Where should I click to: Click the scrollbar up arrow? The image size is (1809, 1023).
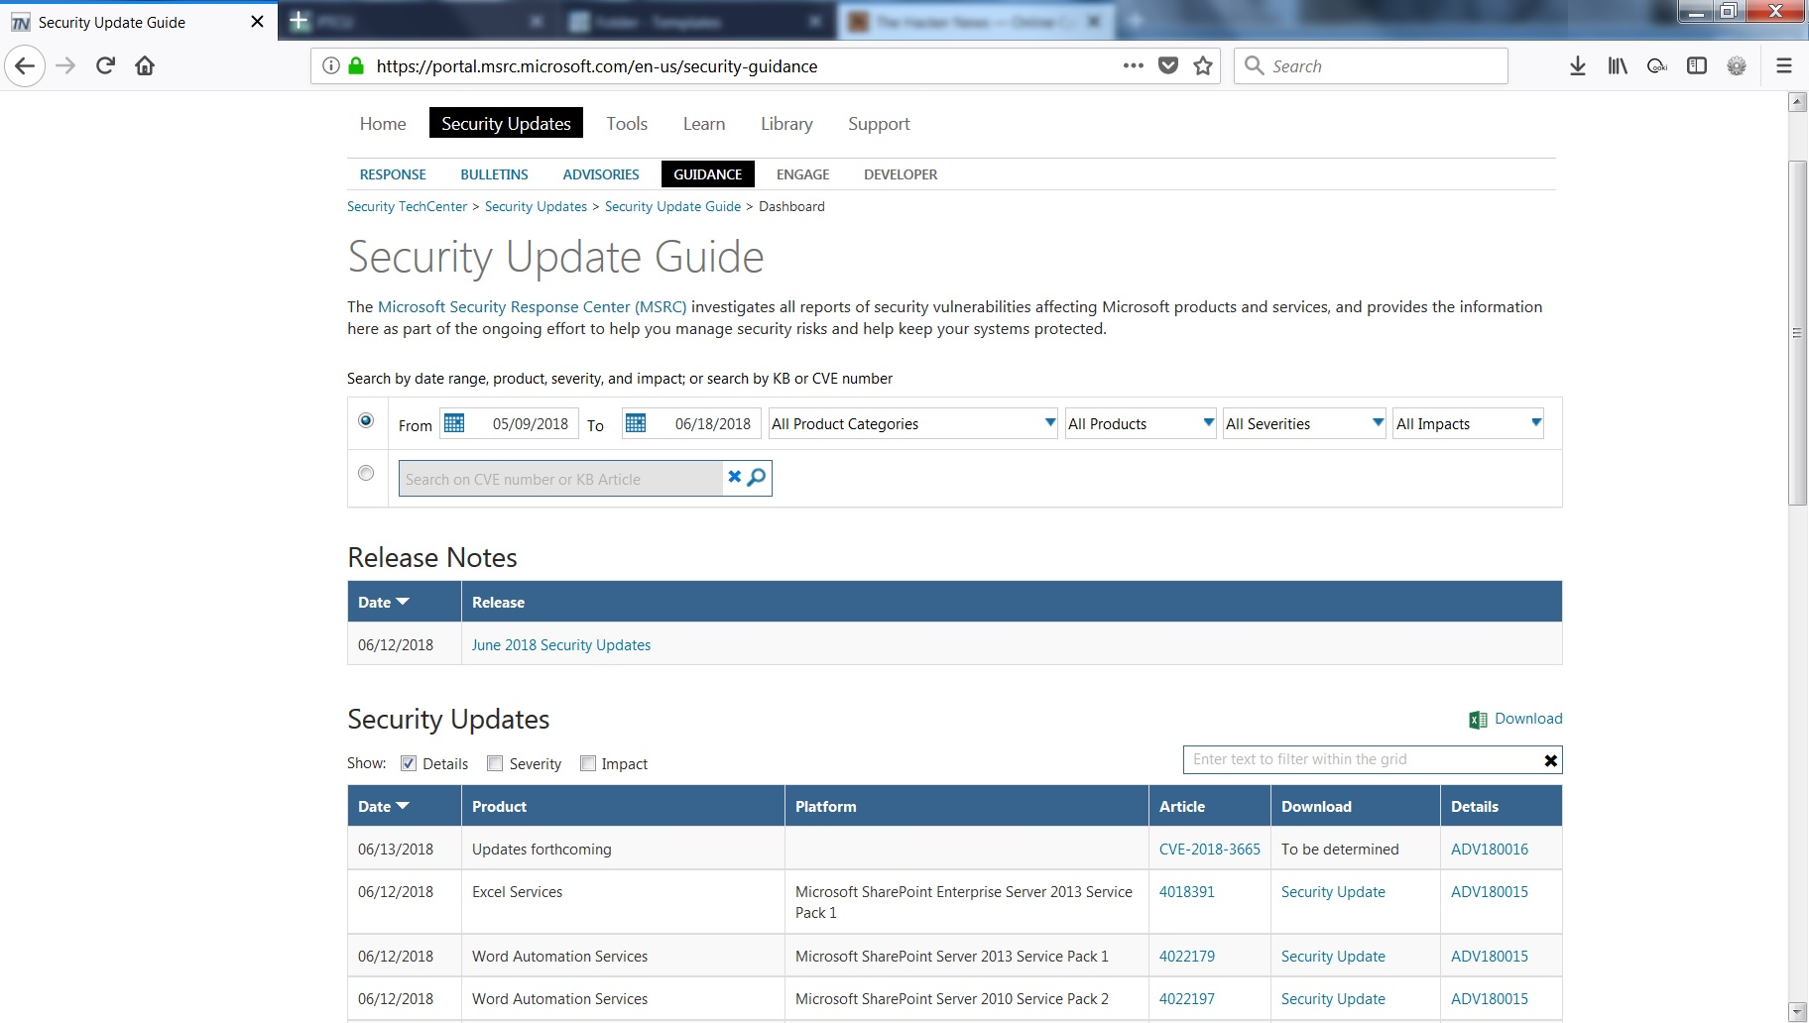click(x=1797, y=102)
